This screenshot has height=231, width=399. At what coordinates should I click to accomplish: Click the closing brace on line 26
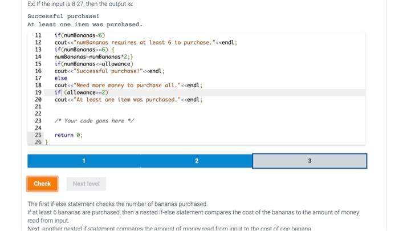[47, 142]
